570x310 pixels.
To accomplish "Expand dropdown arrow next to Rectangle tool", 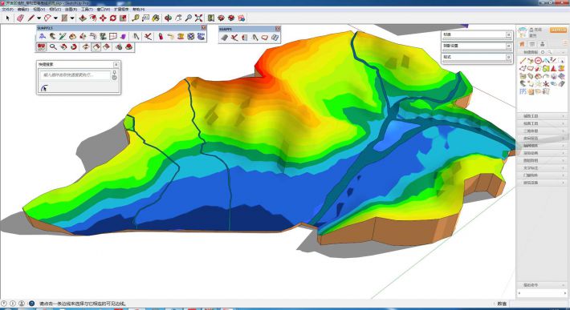I will 72,18.
